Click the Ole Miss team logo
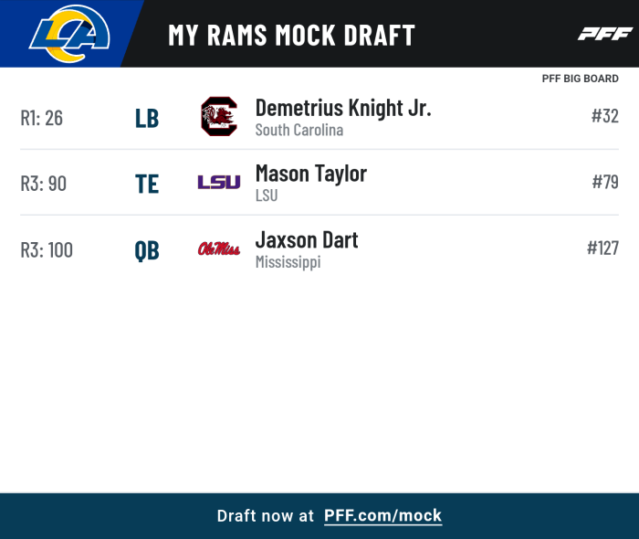Screen dimensions: 639x539 [x=219, y=248]
